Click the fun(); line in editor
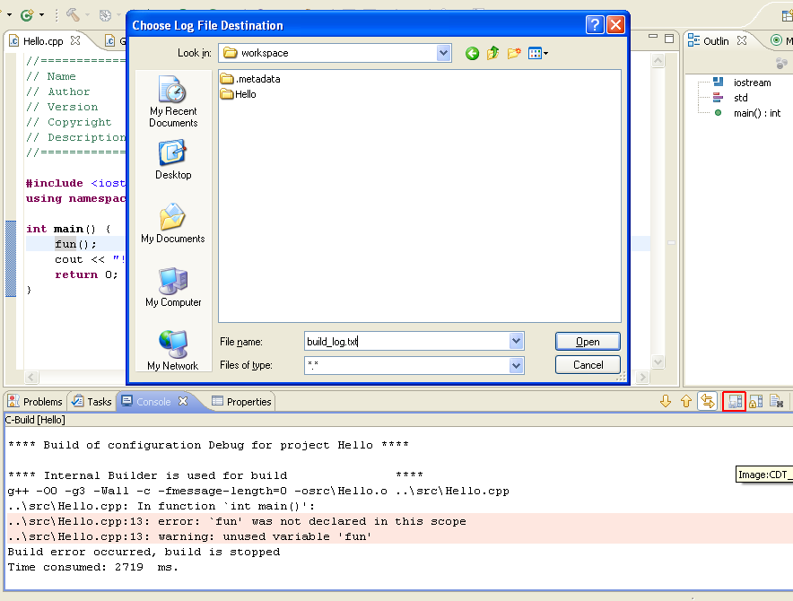This screenshot has height=601, width=793. 75,244
